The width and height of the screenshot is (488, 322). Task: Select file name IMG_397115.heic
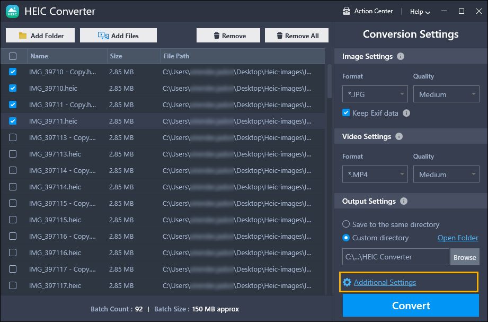point(55,220)
